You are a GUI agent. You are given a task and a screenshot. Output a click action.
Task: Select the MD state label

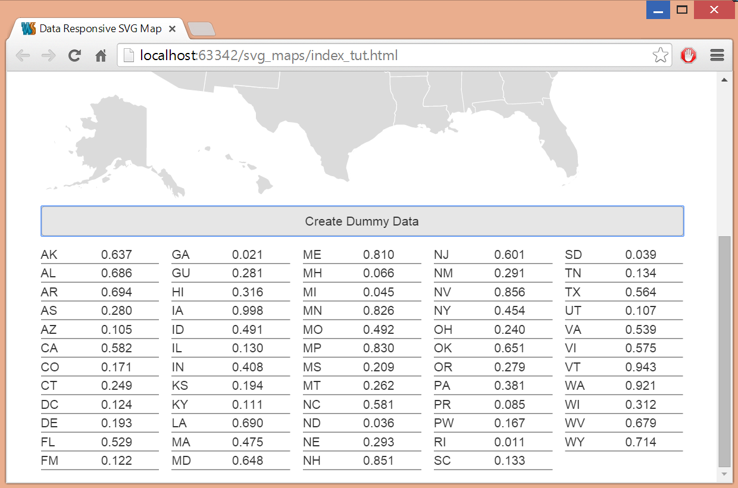(182, 461)
